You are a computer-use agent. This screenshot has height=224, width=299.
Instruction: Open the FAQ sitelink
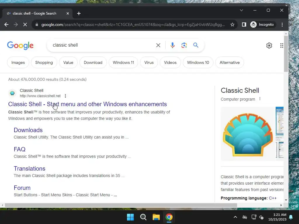pos(20,149)
